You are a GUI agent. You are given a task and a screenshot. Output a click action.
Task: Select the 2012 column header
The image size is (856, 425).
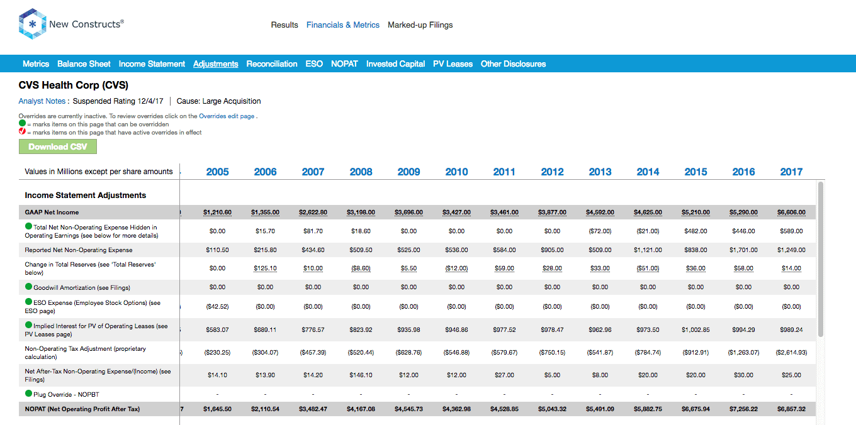tap(553, 172)
